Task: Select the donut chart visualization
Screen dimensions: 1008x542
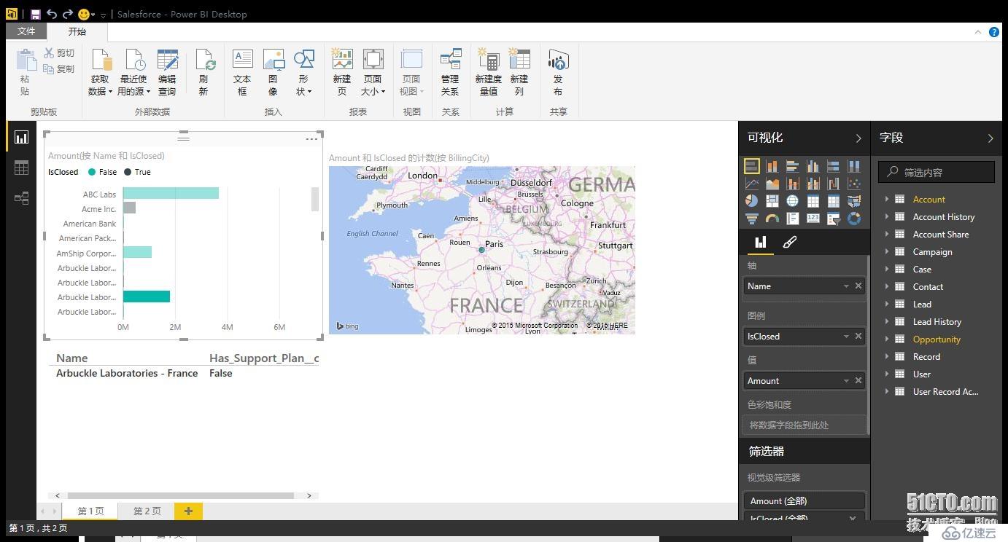Action: [x=853, y=219]
